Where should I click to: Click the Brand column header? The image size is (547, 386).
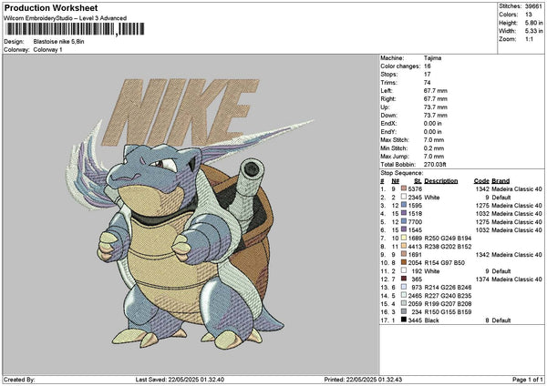tap(501, 181)
